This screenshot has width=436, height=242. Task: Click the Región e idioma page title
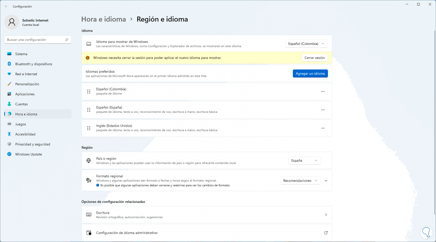coord(162,19)
